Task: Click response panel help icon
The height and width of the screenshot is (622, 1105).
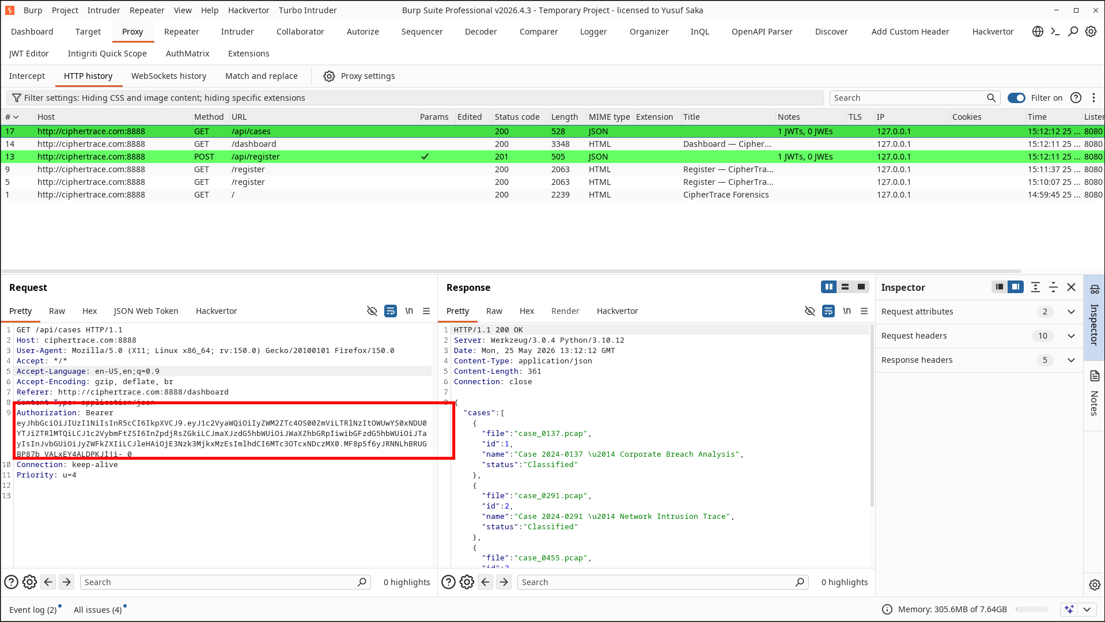Action: pos(448,582)
